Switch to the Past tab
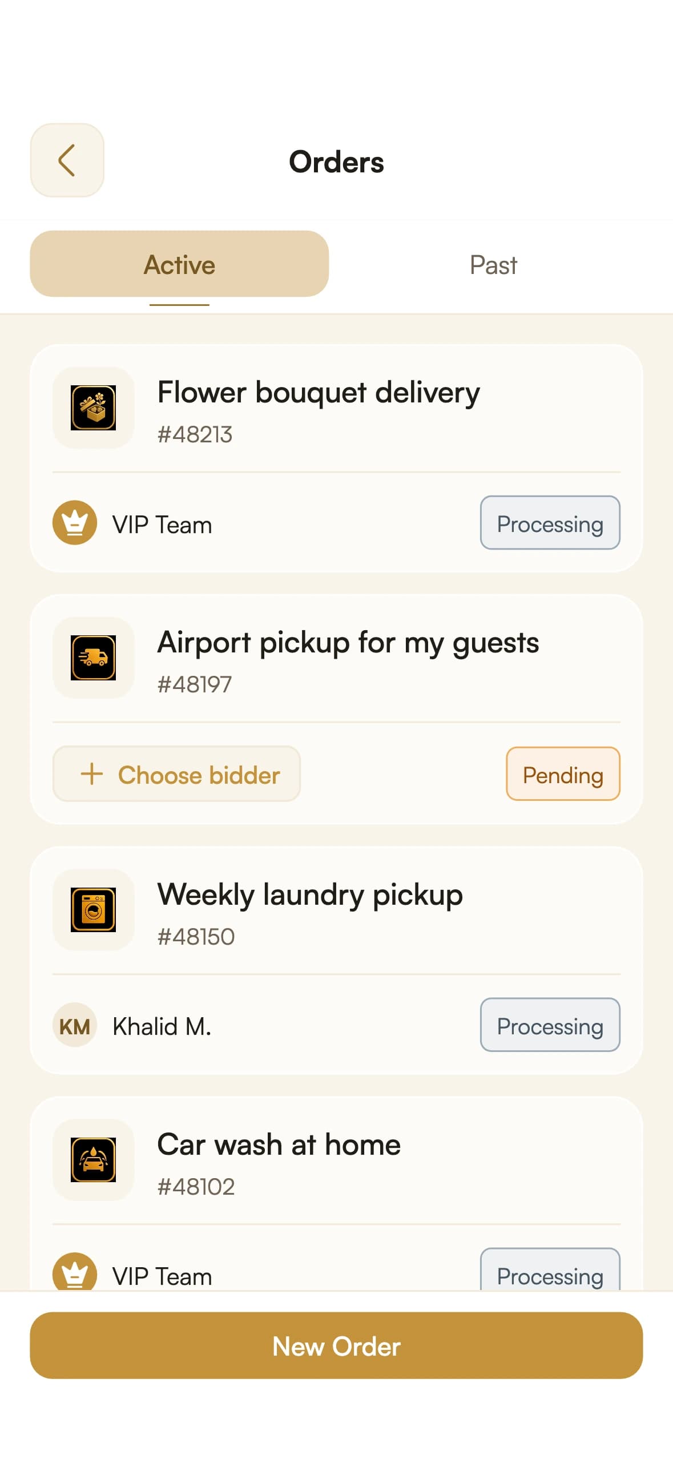This screenshot has height=1459, width=673. [493, 265]
